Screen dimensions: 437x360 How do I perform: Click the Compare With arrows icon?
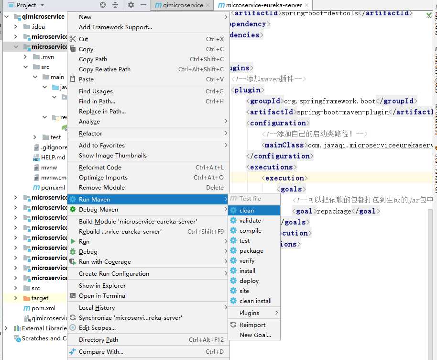(73, 351)
